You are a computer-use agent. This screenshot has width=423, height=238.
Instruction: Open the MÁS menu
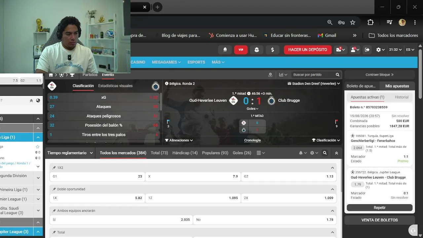[218, 62]
